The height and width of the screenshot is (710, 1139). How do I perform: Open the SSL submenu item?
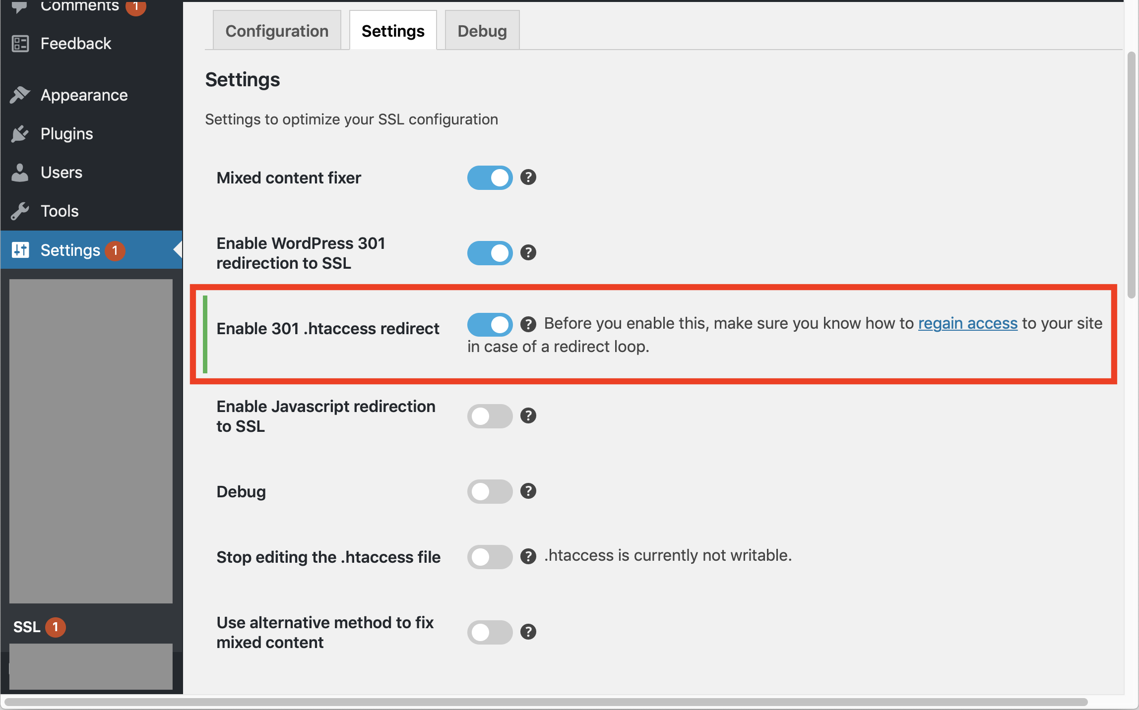tap(27, 627)
